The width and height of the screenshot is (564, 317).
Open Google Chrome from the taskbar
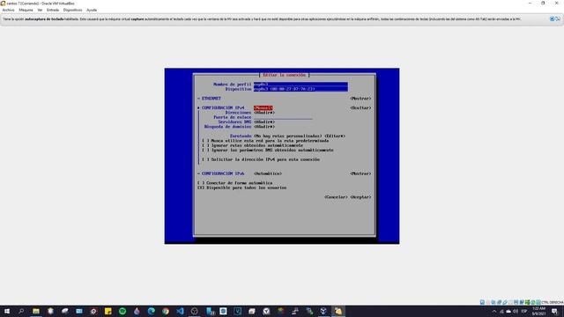click(166, 311)
